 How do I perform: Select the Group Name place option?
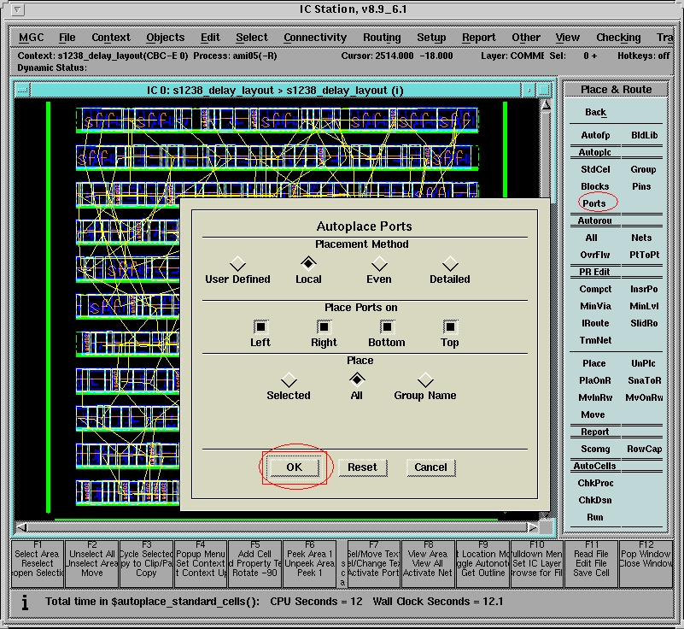424,380
